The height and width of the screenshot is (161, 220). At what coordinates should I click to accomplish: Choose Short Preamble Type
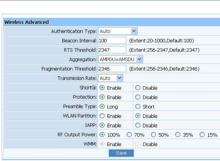(138, 107)
